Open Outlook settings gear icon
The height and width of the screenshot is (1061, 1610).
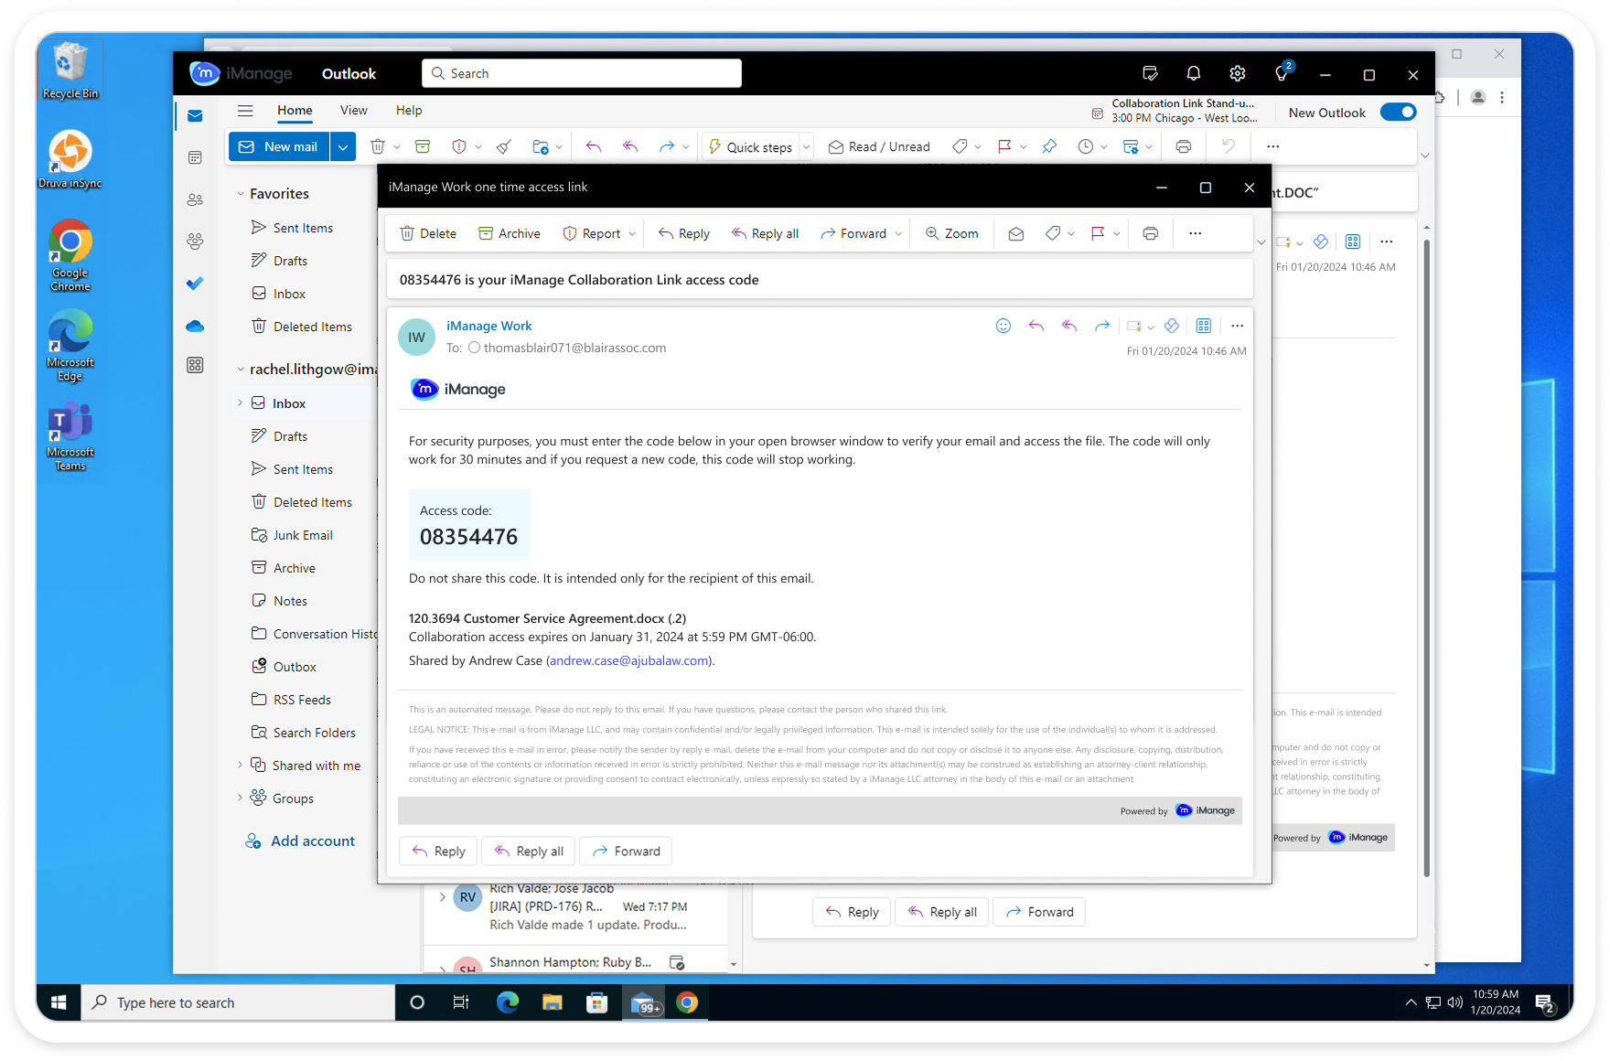click(1238, 74)
